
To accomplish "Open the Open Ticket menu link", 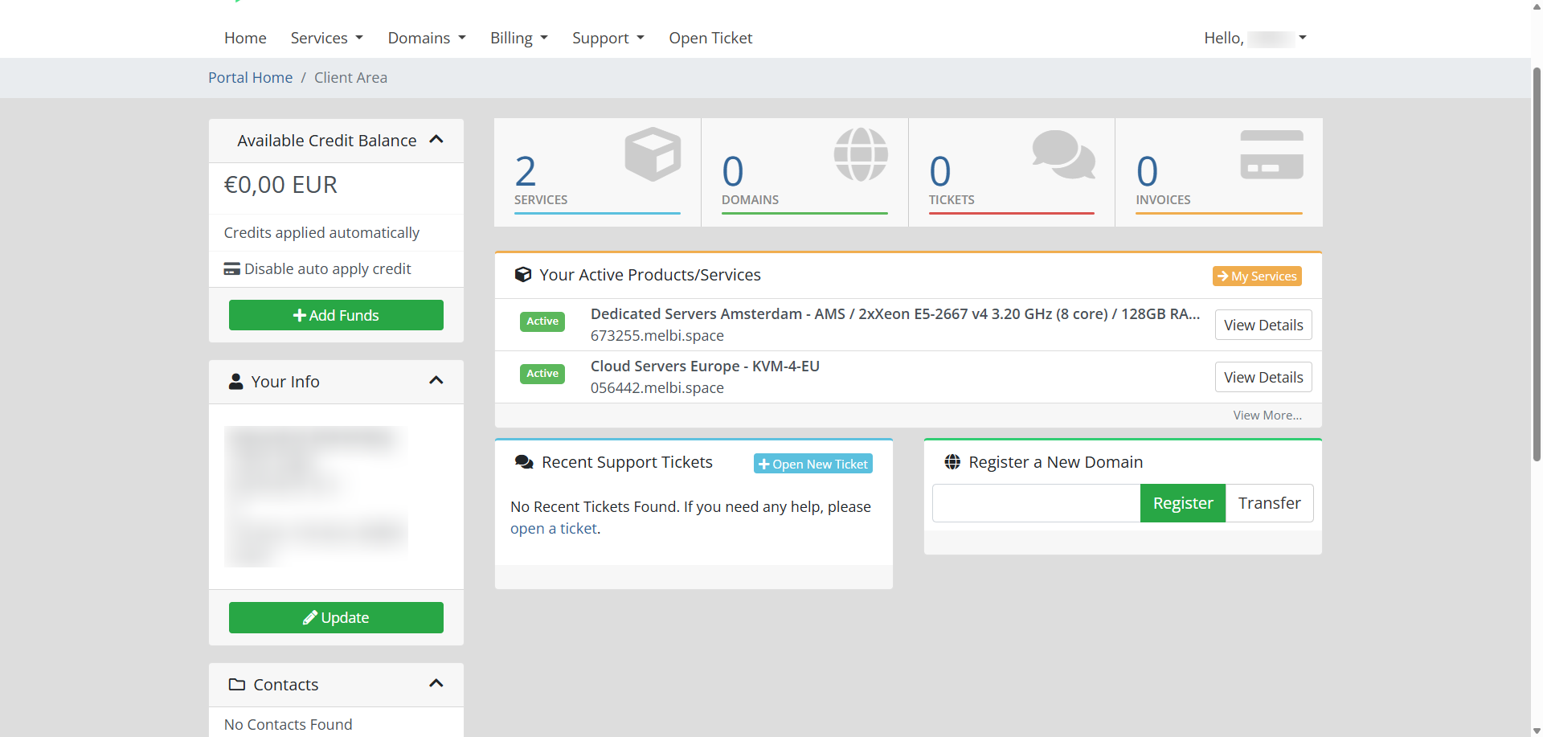I will tap(710, 38).
